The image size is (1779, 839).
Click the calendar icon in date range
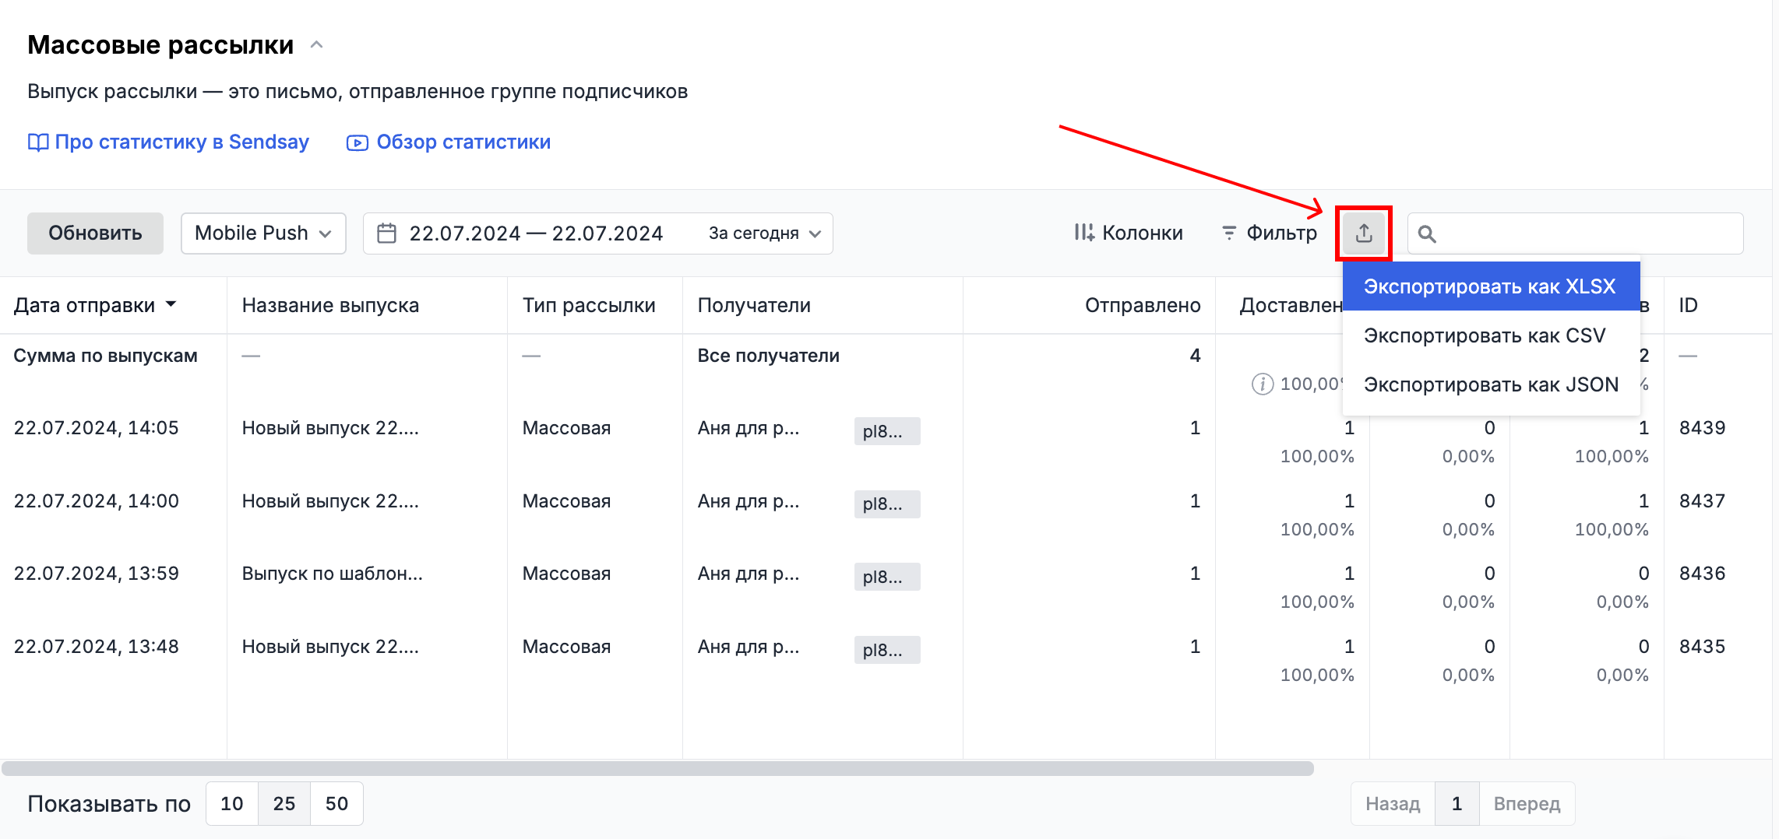[x=387, y=233]
